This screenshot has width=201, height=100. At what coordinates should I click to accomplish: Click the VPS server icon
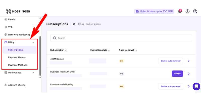tap(6, 27)
